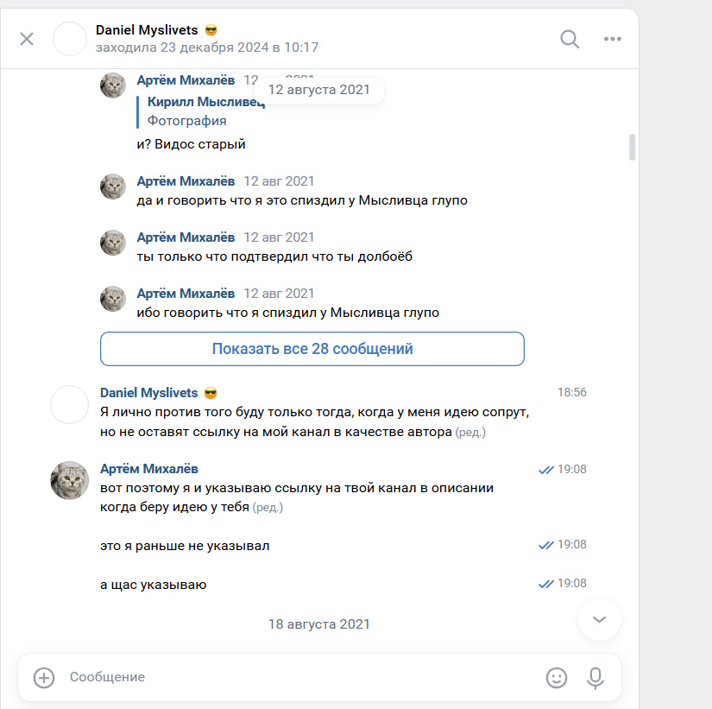This screenshot has height=709, width=712.
Task: Start voice message with microphone icon
Action: click(595, 678)
